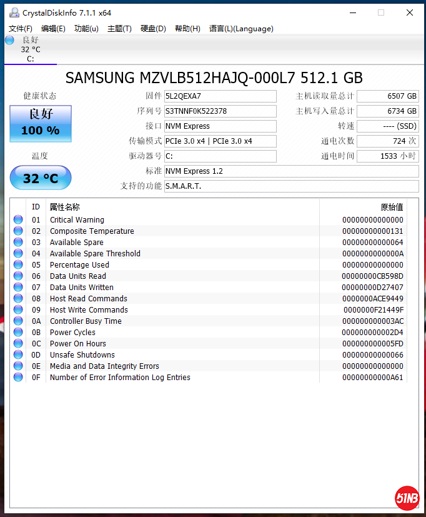Open the 文件(F) menu
This screenshot has height=517, width=426.
coord(21,28)
